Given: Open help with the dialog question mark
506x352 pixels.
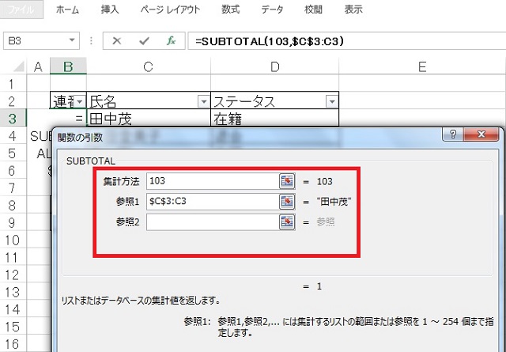Looking at the screenshot, I should [x=454, y=136].
